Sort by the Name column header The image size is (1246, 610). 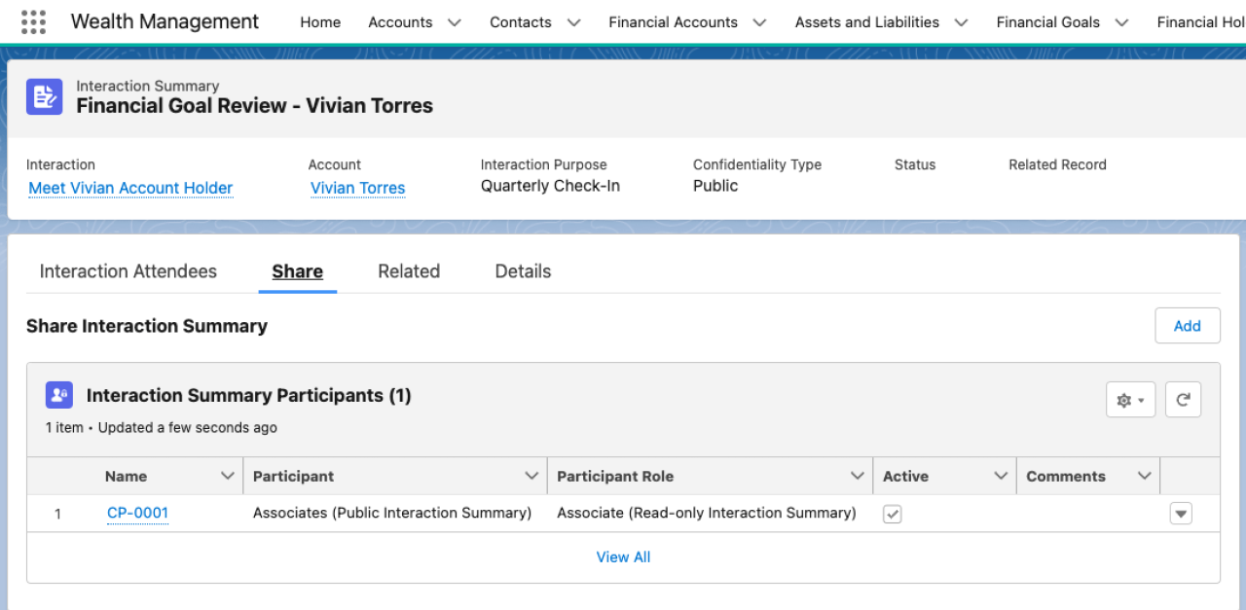click(127, 476)
